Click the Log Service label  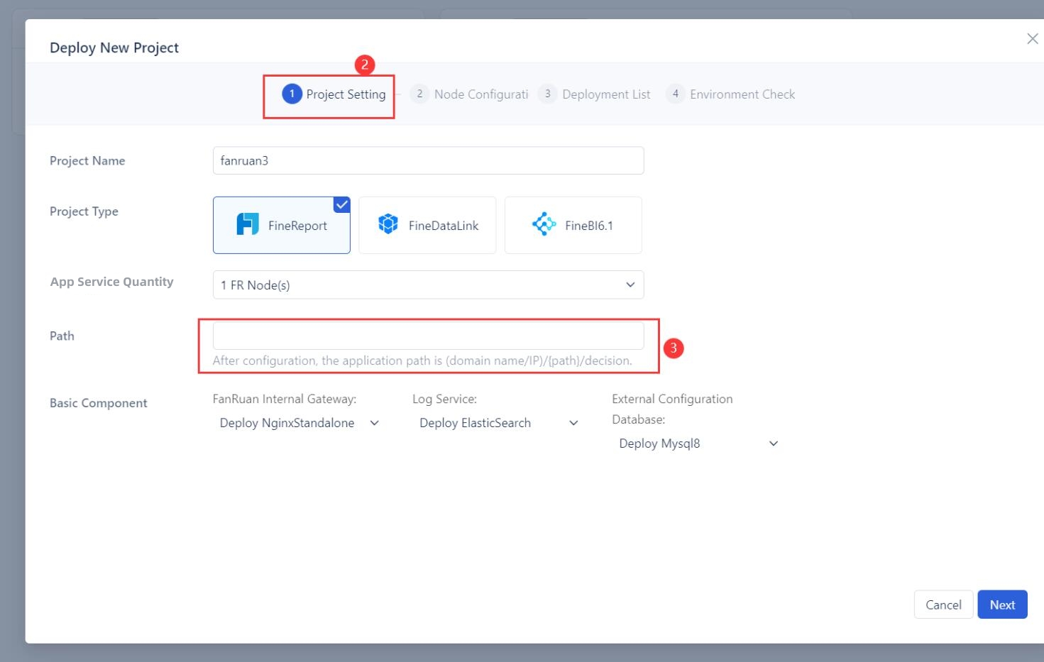(444, 399)
